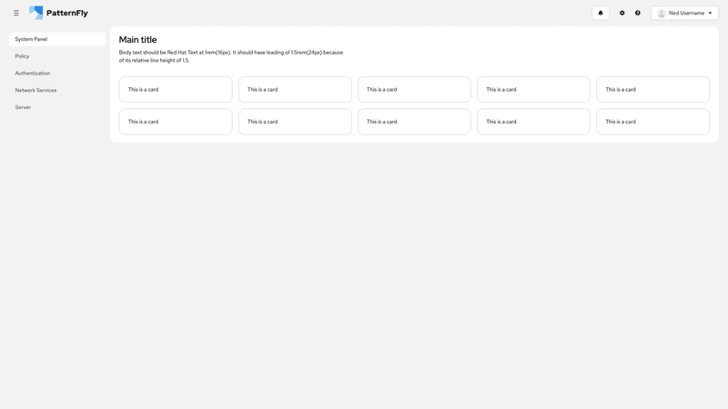Viewport: 728px width, 409px height.
Task: Click the first card in the bottom row
Action: coord(176,122)
